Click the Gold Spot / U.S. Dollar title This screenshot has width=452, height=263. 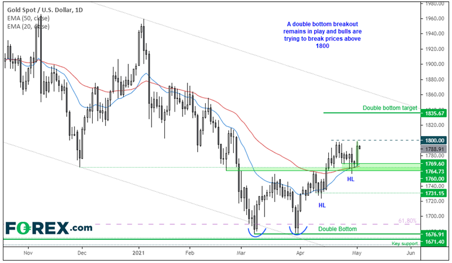pos(45,10)
